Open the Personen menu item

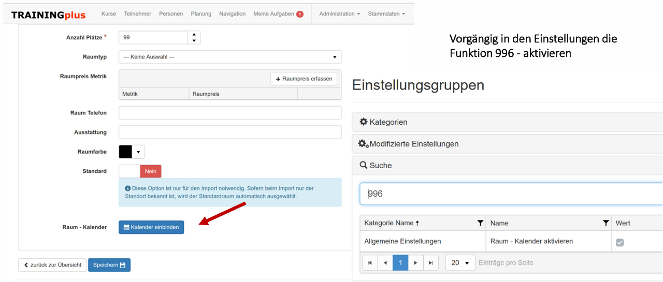(x=171, y=14)
